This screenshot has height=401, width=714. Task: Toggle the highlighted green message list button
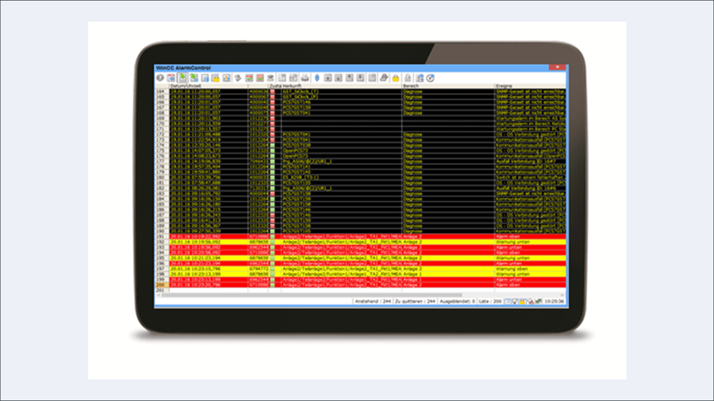coord(182,78)
